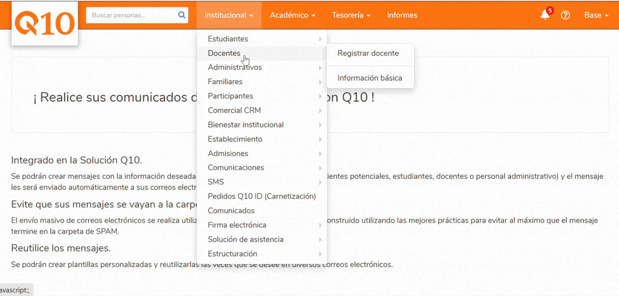
Task: Click Información básica in submenu
Action: click(370, 78)
